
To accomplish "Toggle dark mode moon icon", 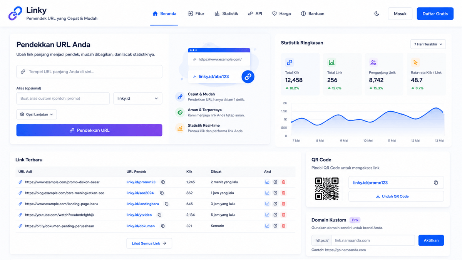I will click(x=377, y=13).
